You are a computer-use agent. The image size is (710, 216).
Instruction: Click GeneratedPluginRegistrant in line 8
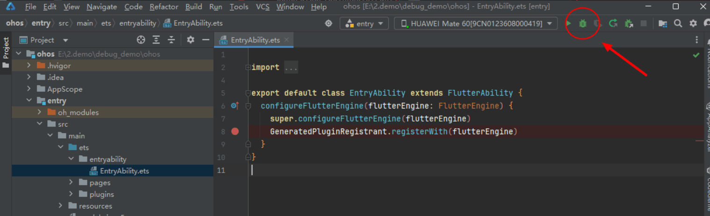(329, 132)
